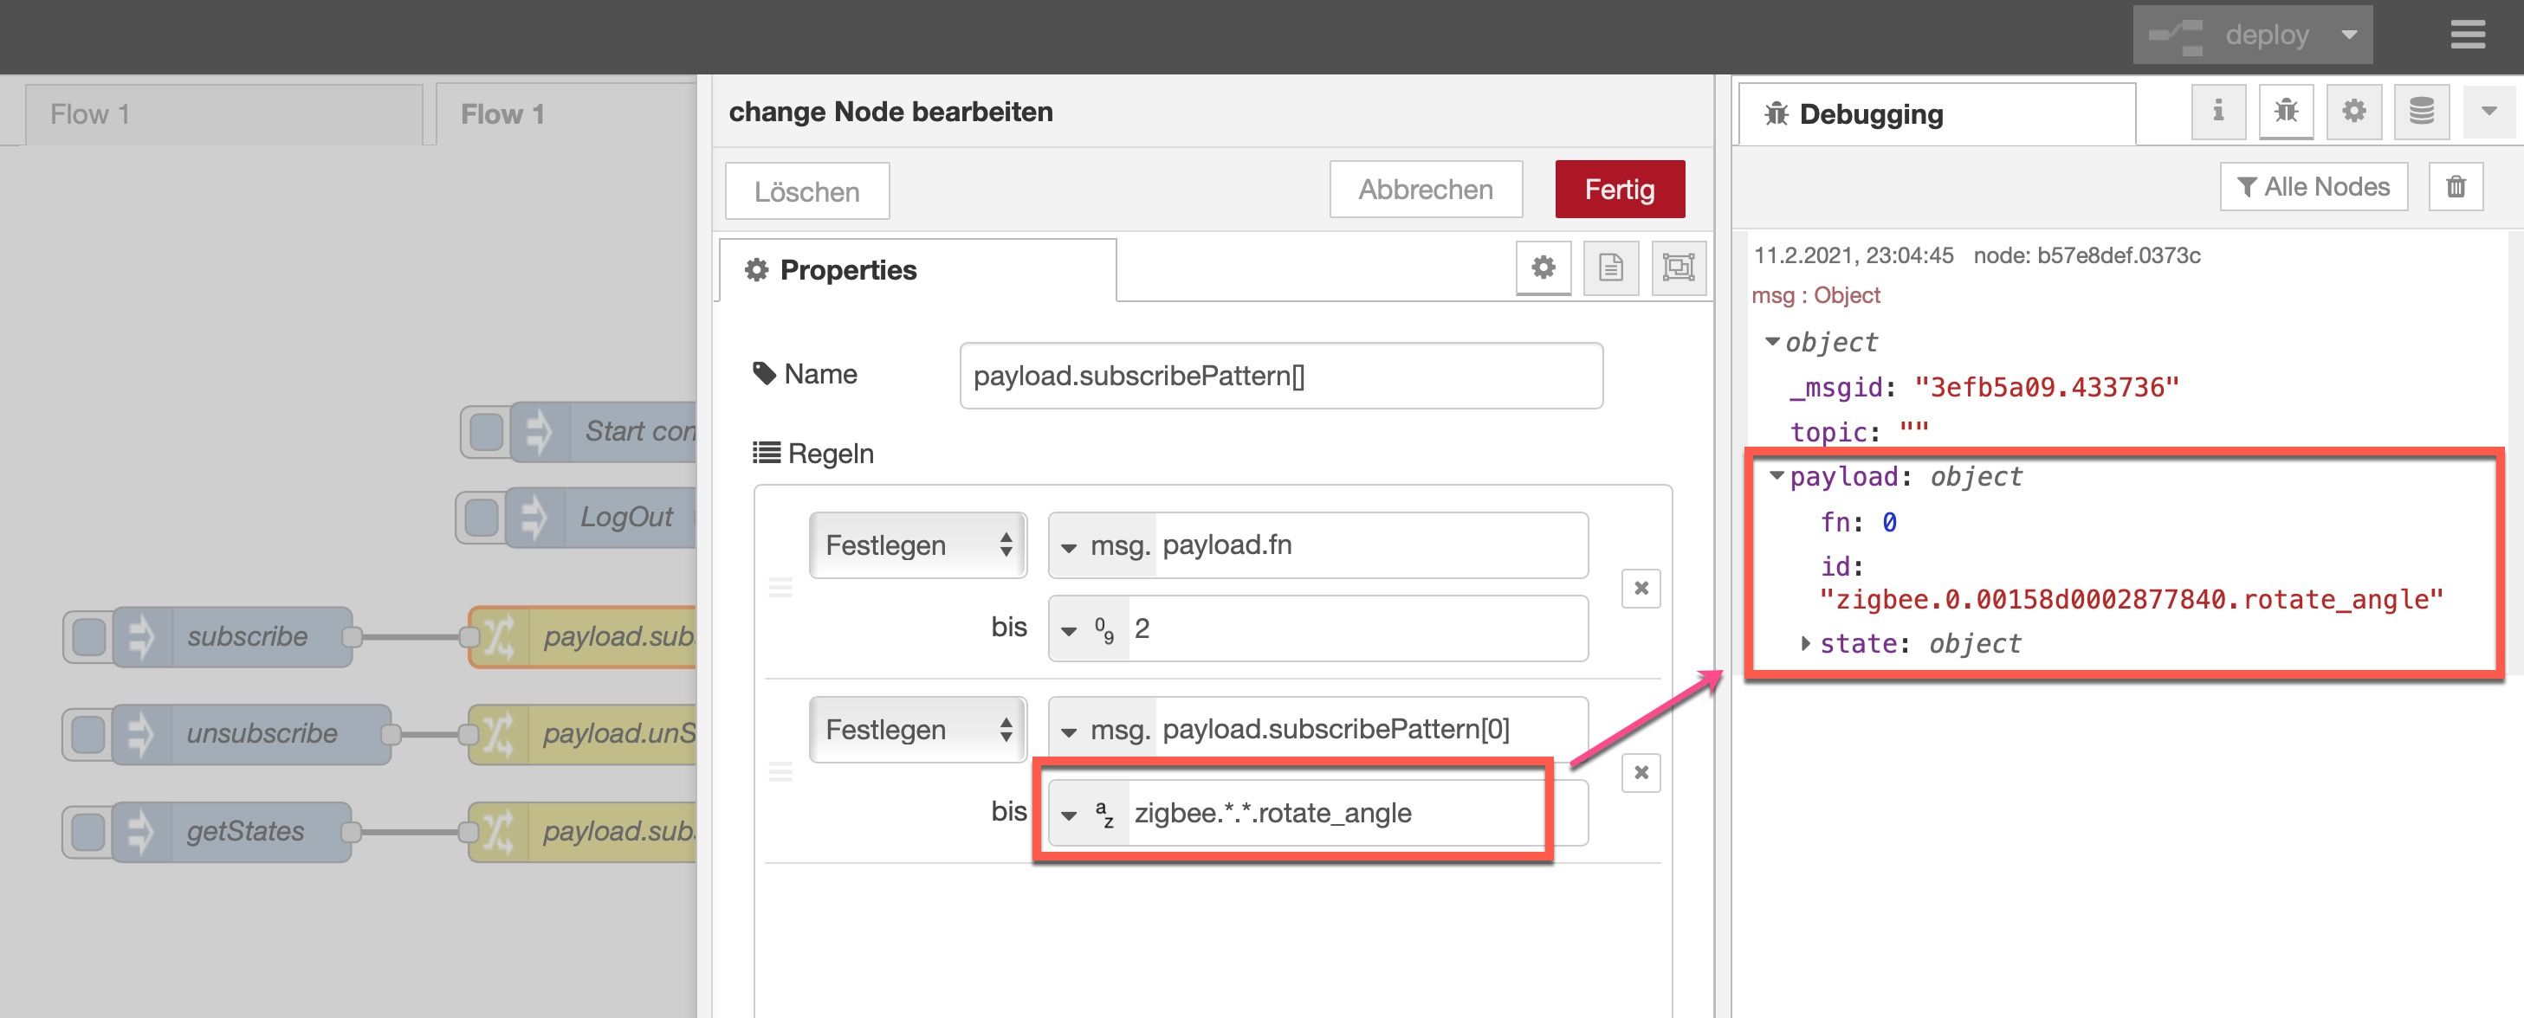This screenshot has width=2524, height=1018.
Task: Remove the payload.fn rule with x
Action: coord(1641,589)
